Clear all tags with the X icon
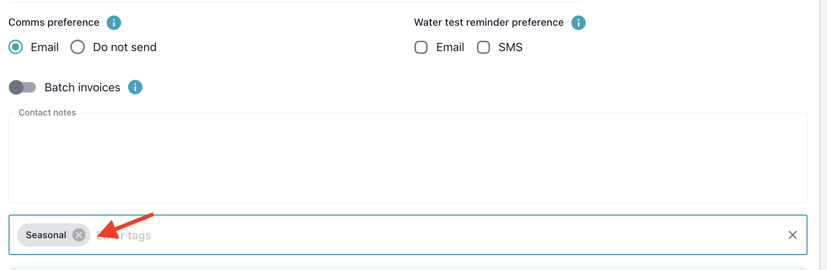 coord(792,235)
